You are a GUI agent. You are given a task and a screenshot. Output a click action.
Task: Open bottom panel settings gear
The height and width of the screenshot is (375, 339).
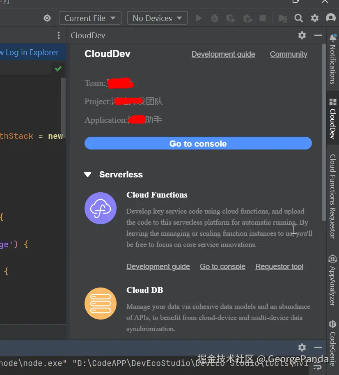click(302, 347)
